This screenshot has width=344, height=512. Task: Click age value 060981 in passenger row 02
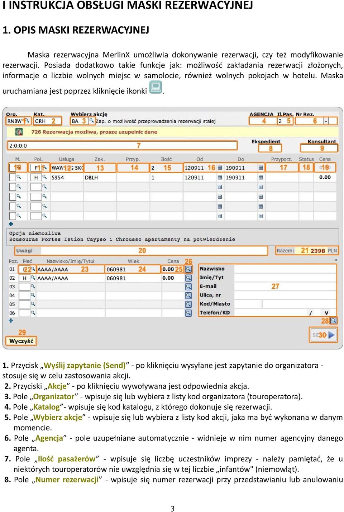coord(116,278)
